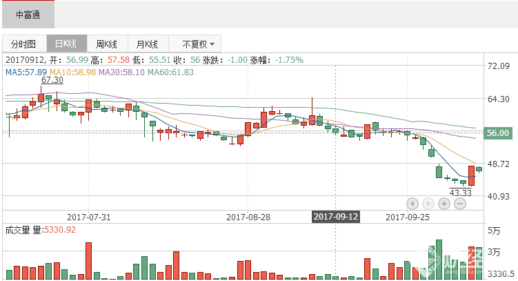The height and width of the screenshot is (281, 518).
Task: Click the scroll-right arrow chart control
Action: pos(428,204)
